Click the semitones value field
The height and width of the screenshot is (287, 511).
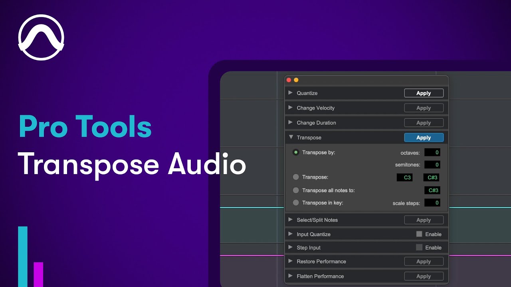432,164
